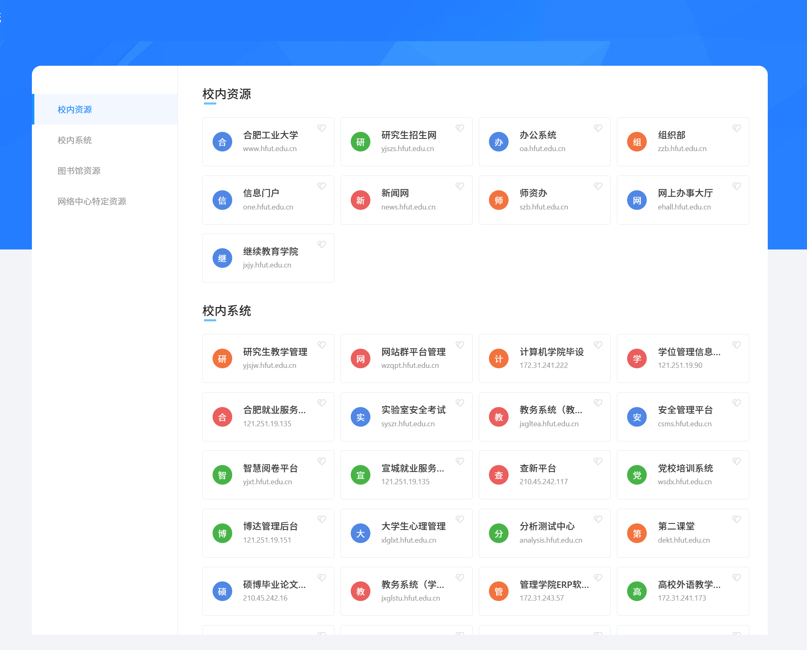Open the 第二课堂 dekt.hfut.edu.cn card
807x650 pixels.
tap(683, 533)
